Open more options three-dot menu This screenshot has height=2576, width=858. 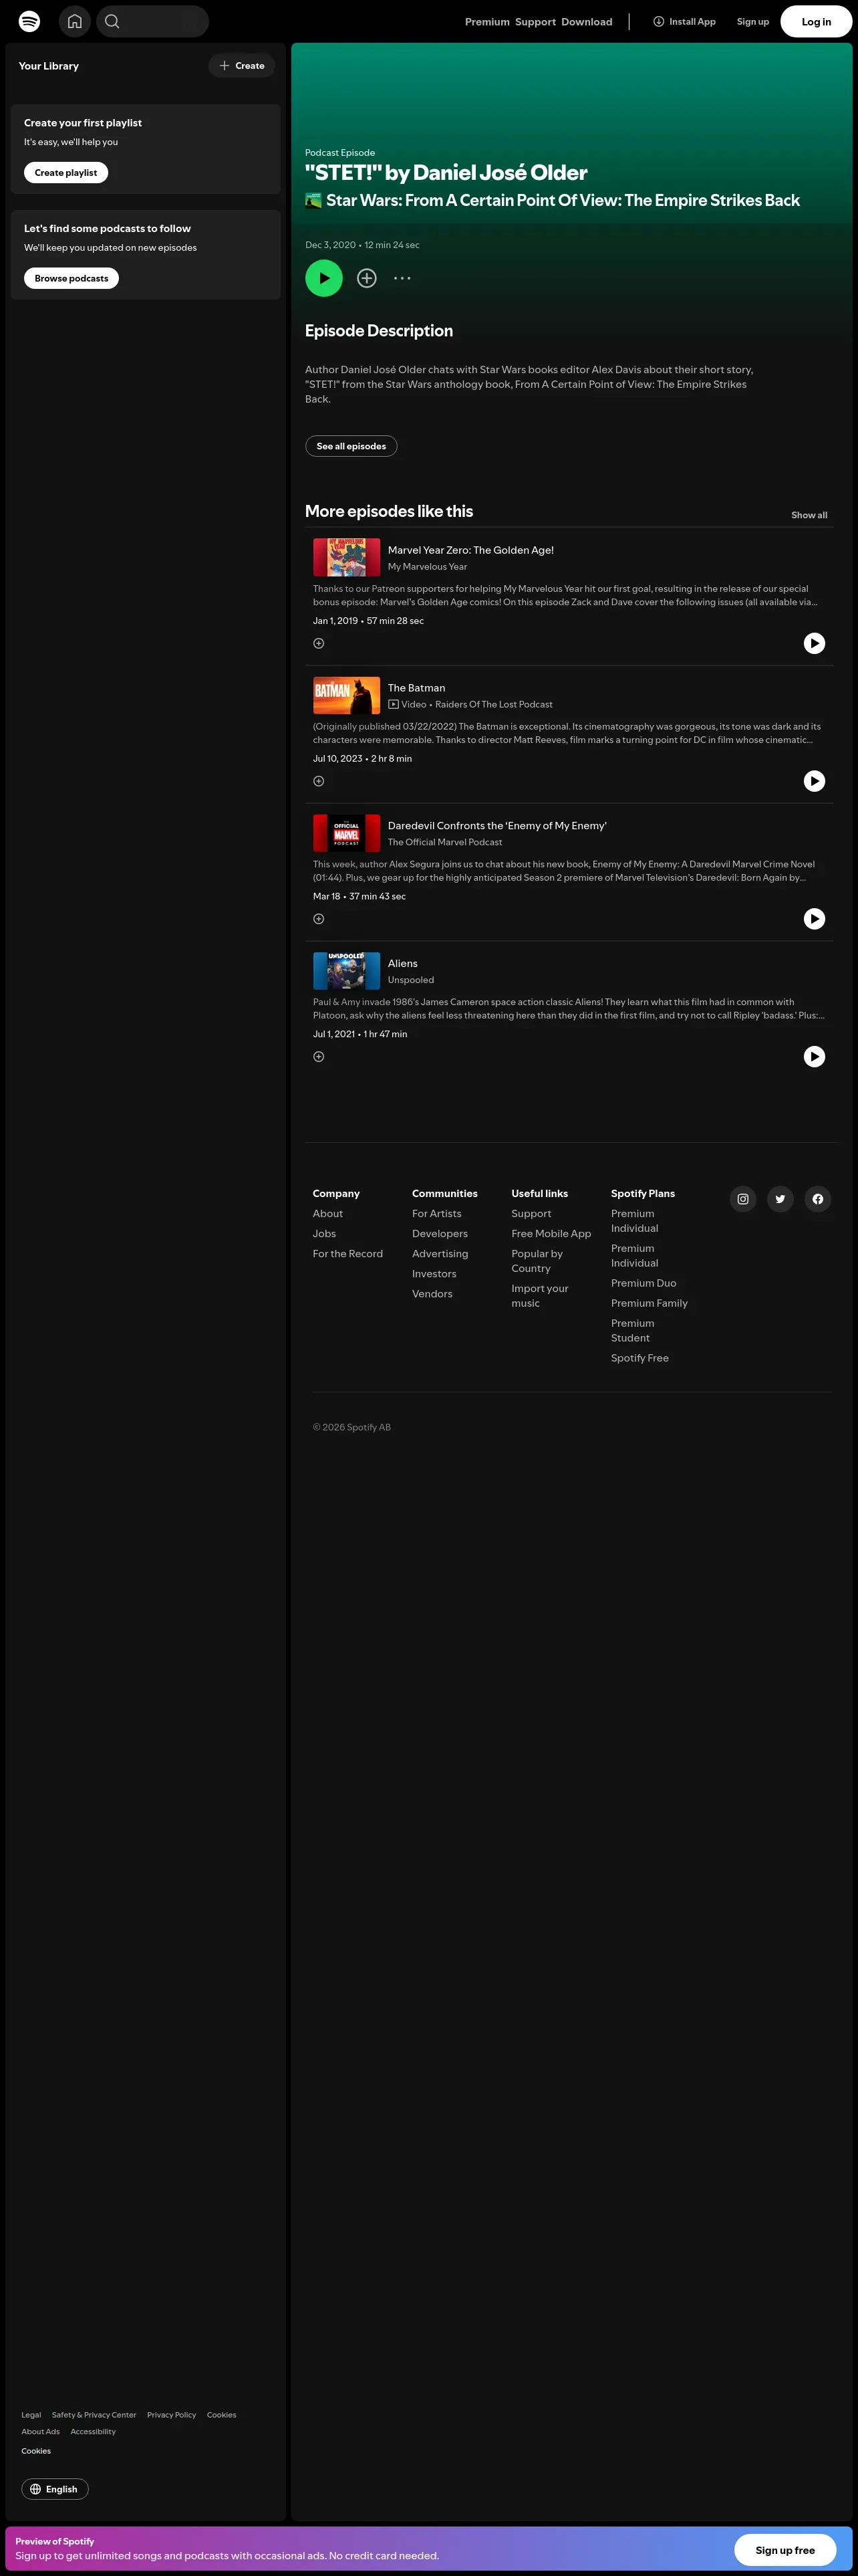402,278
